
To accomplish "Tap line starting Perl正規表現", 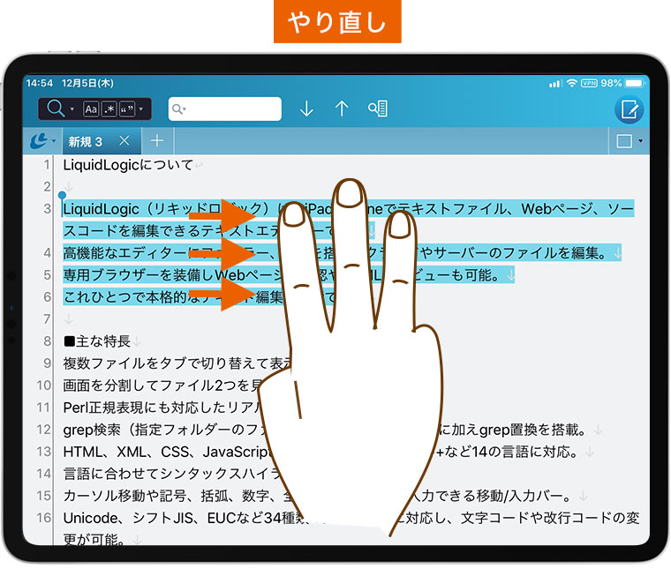I will 160,408.
